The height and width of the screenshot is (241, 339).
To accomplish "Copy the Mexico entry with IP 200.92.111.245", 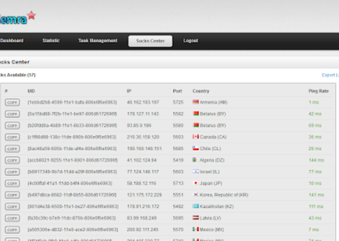I will click(x=12, y=230).
